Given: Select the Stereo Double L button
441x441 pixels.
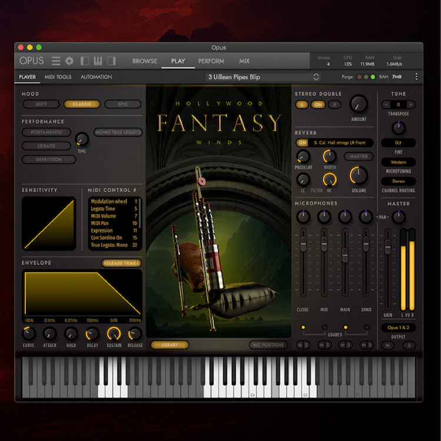Looking at the screenshot, I should tap(302, 105).
